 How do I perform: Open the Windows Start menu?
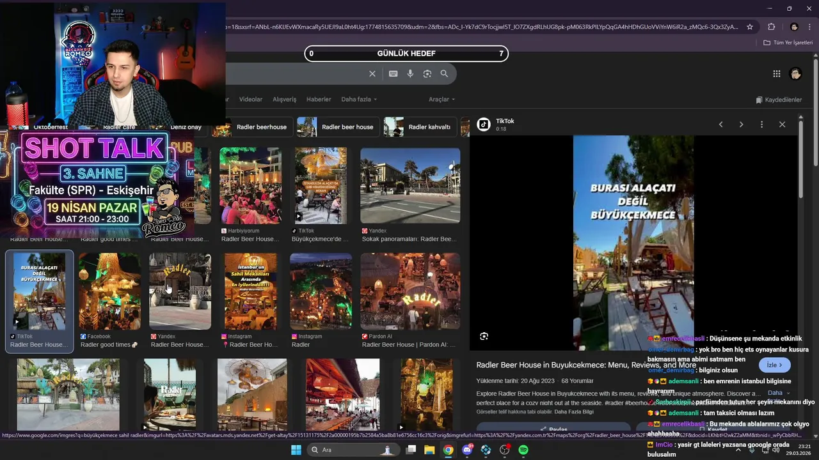coord(296,450)
